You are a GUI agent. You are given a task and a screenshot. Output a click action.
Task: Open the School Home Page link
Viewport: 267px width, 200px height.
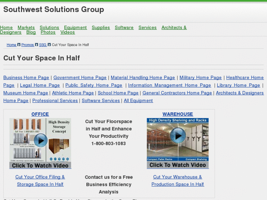point(118,93)
